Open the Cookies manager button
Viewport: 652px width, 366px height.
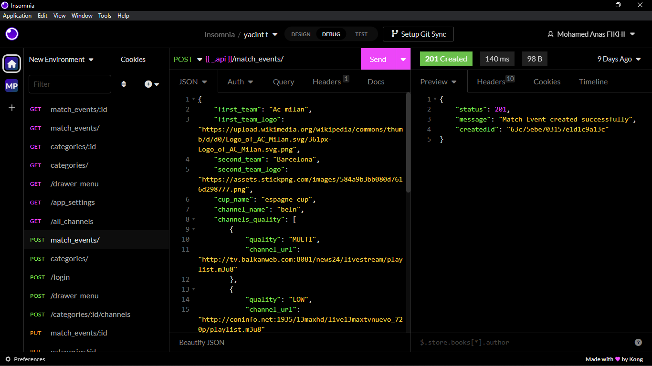(x=133, y=60)
